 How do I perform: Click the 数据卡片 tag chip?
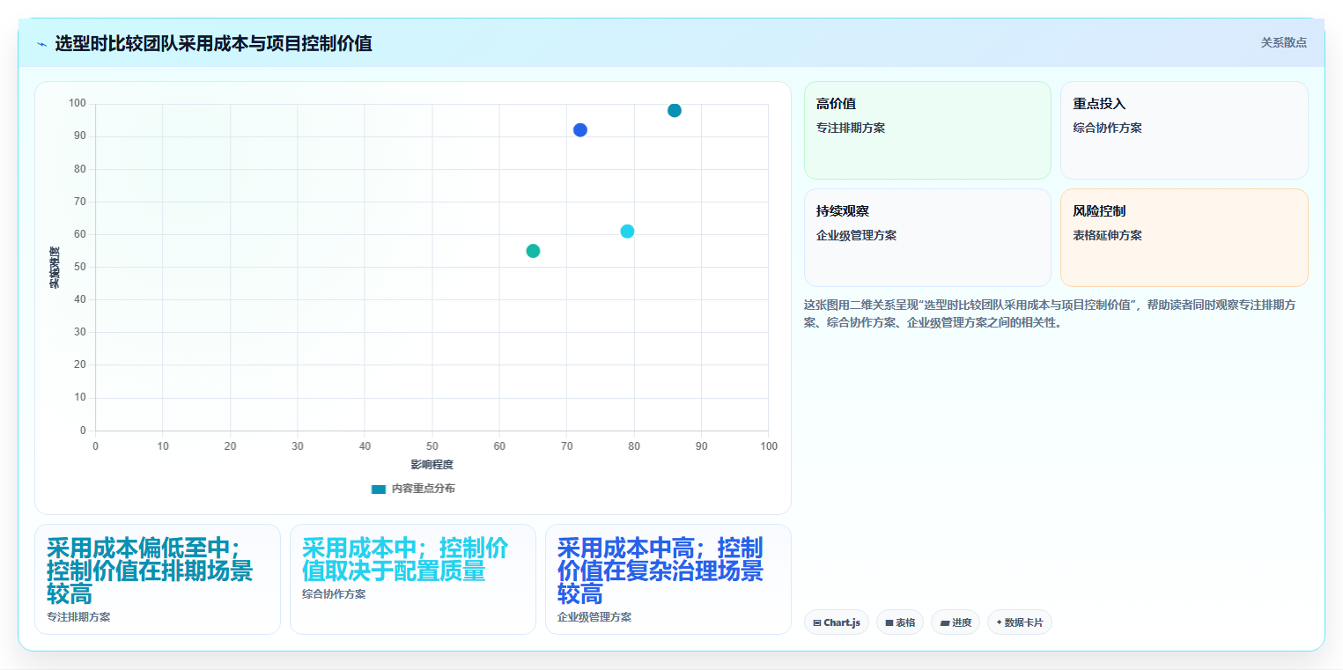point(1020,622)
